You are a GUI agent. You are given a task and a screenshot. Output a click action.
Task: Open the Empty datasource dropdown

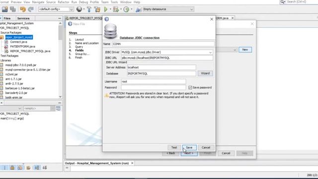(x=191, y=9)
